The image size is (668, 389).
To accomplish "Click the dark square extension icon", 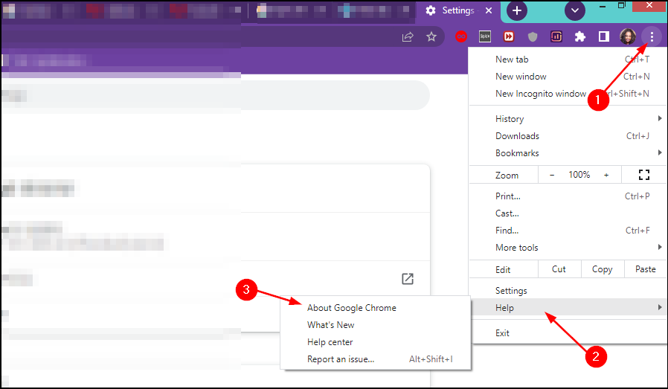I will (x=485, y=36).
